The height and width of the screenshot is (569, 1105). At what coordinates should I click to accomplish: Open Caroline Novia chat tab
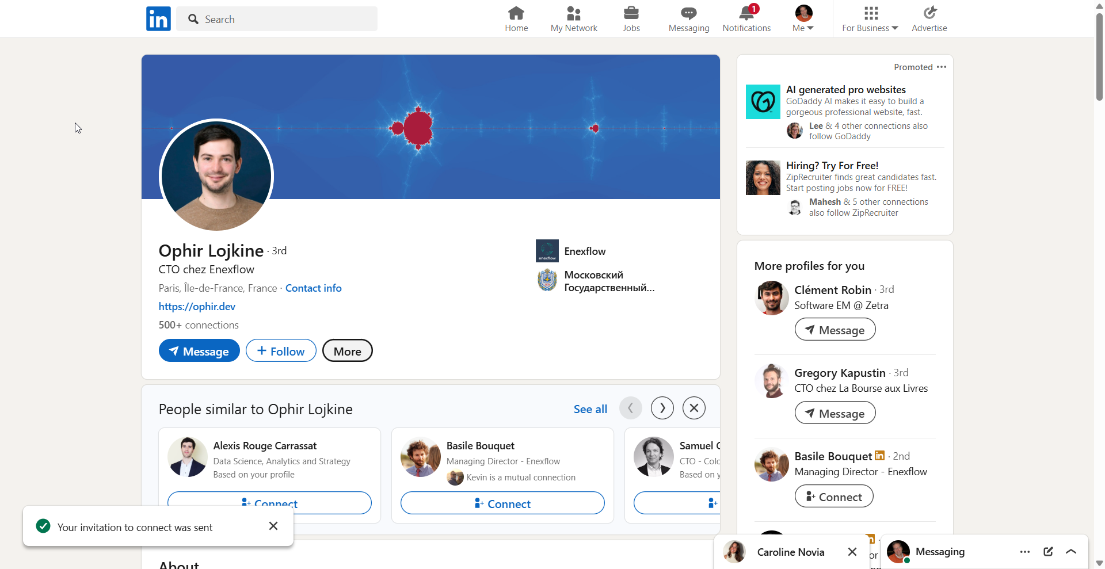pyautogui.click(x=790, y=552)
